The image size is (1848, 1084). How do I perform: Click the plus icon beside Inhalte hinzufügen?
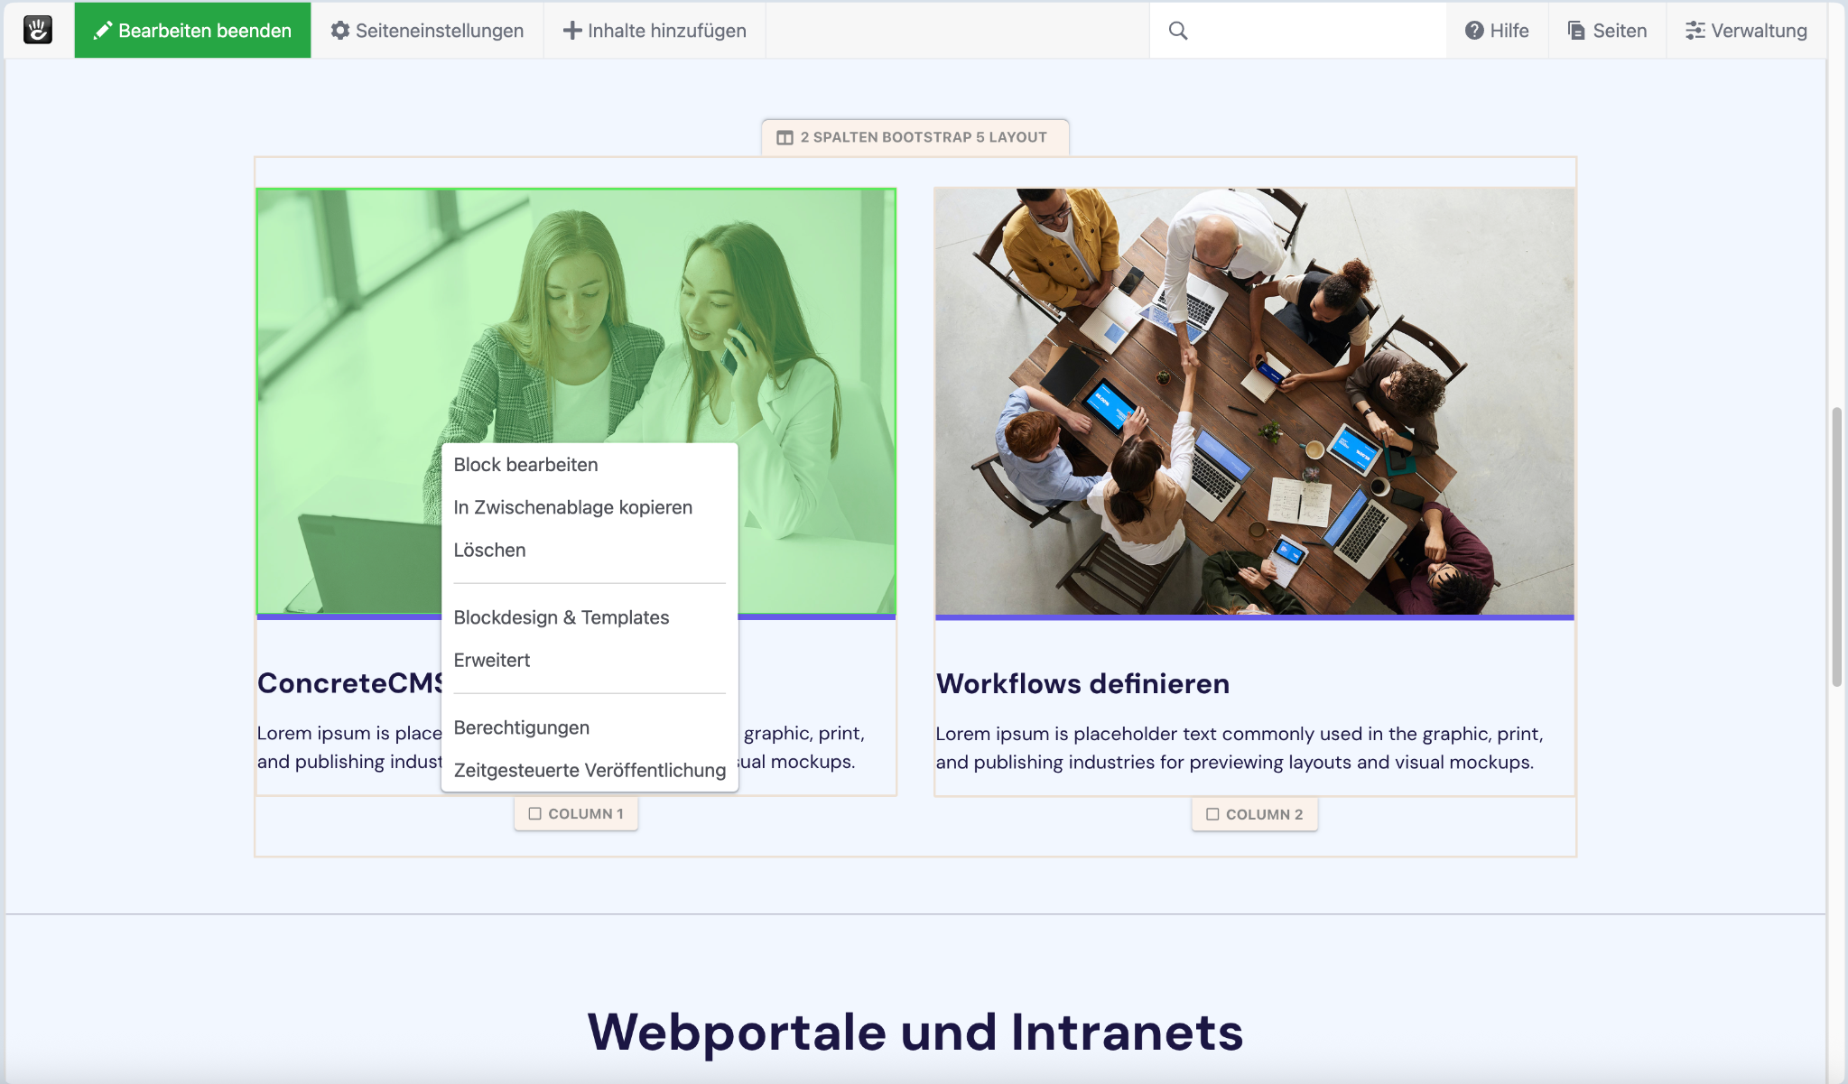(571, 30)
